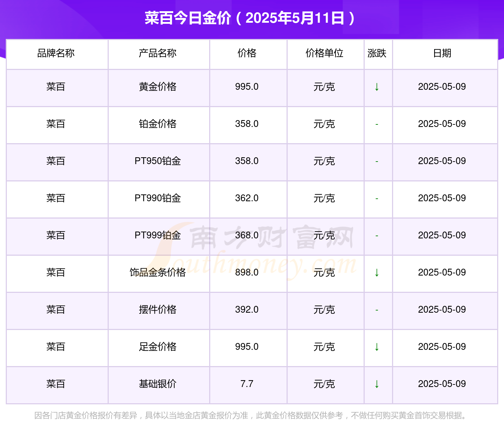Click 元/克 unit in 基础银价 row
This screenshot has height=431, width=504.
324,384
